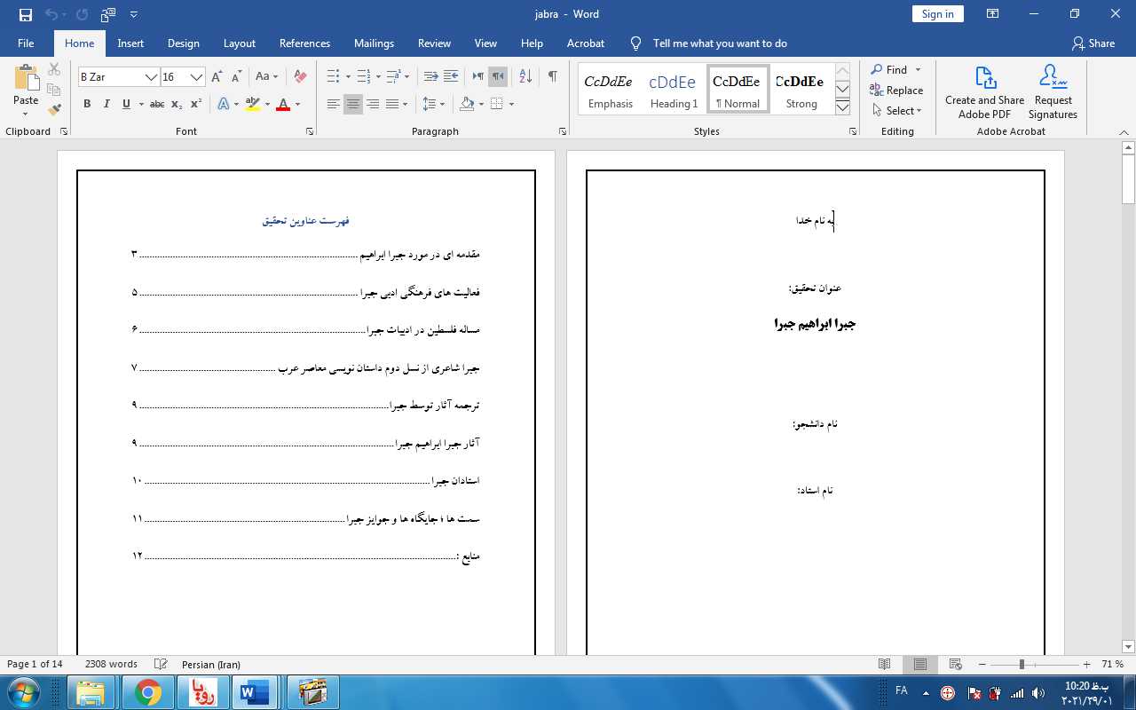Image resolution: width=1136 pixels, height=710 pixels.
Task: Toggle Italic formatting
Action: tap(106, 104)
